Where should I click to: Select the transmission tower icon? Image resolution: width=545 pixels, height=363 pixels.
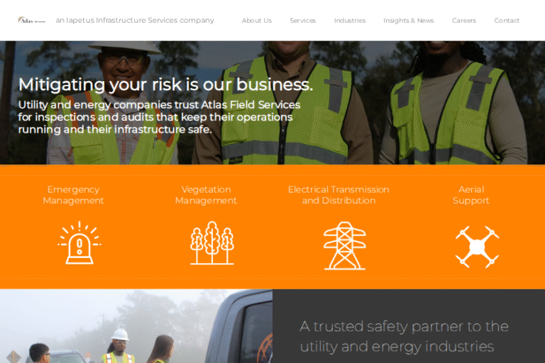coord(345,245)
